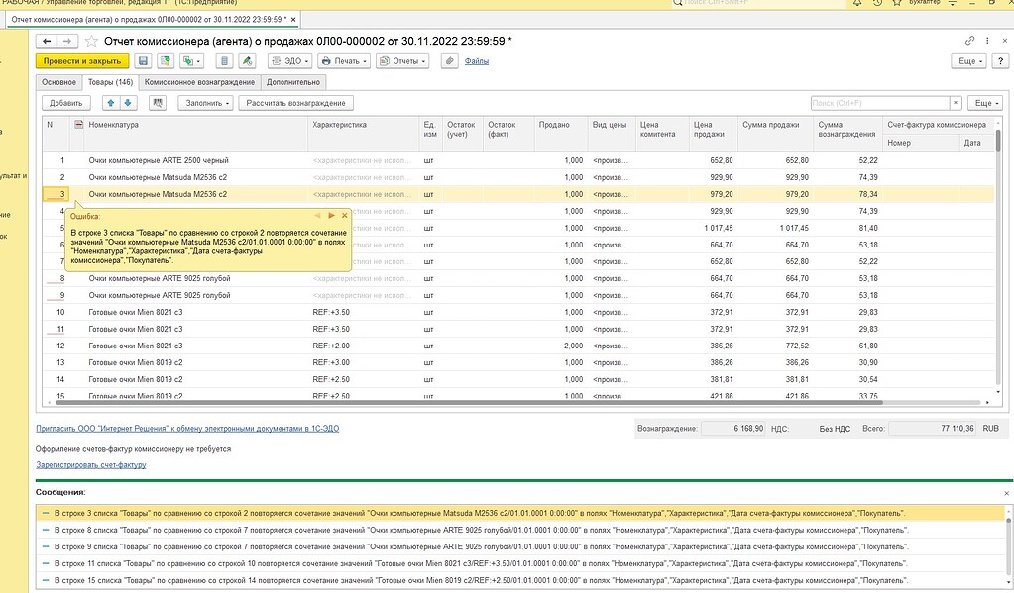Click the row marker column header icon

(x=78, y=125)
